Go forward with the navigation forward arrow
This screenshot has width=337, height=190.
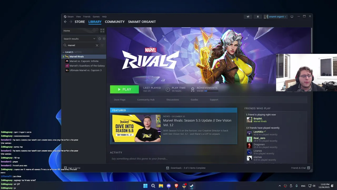pyautogui.click(x=71, y=22)
